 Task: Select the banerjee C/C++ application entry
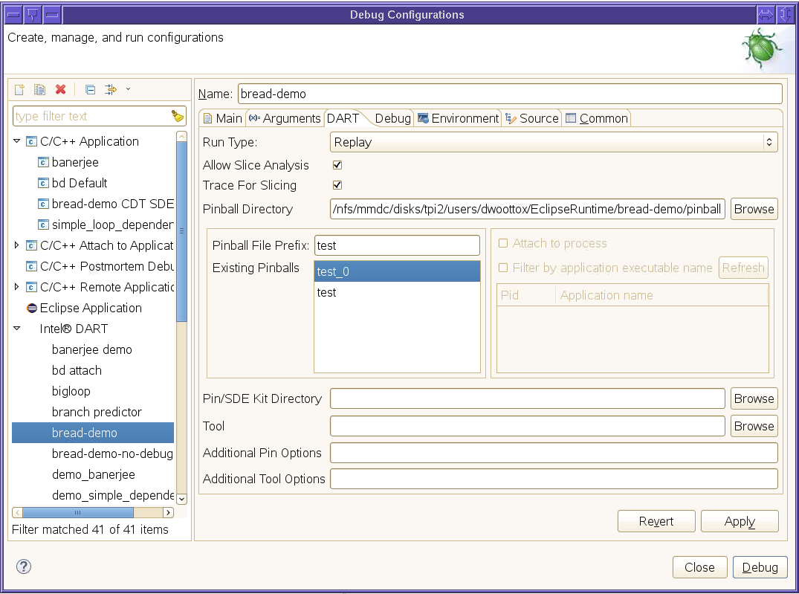pyautogui.click(x=74, y=162)
